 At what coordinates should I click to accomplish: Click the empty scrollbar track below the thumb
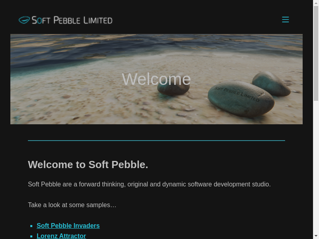(316, 167)
